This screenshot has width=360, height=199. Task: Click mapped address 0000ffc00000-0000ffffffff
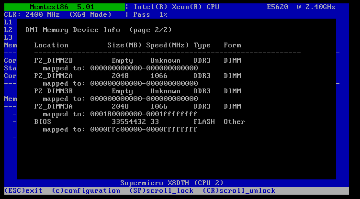(144, 130)
